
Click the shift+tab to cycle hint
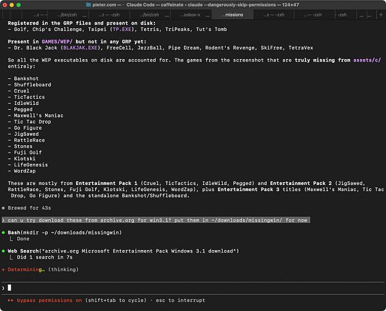coord(116,301)
